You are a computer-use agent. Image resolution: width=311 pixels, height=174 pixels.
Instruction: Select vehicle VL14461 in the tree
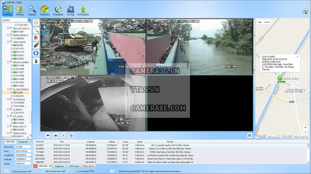click(x=19, y=92)
